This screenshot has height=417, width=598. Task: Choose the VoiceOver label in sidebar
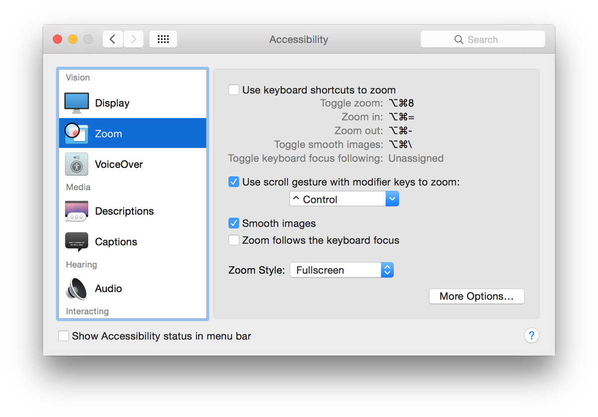tap(119, 164)
